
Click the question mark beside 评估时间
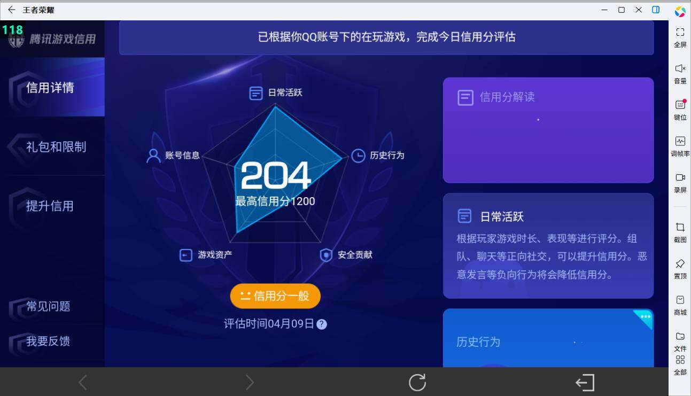pyautogui.click(x=322, y=324)
